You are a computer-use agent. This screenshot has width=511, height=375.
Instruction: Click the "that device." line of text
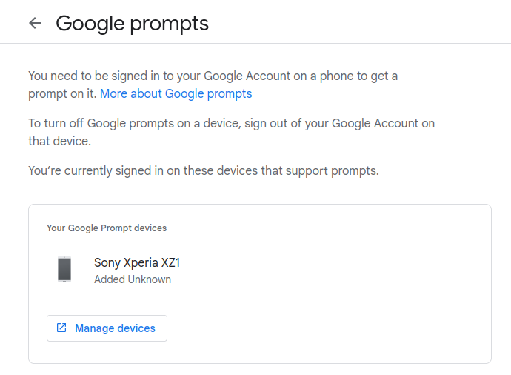tap(60, 142)
